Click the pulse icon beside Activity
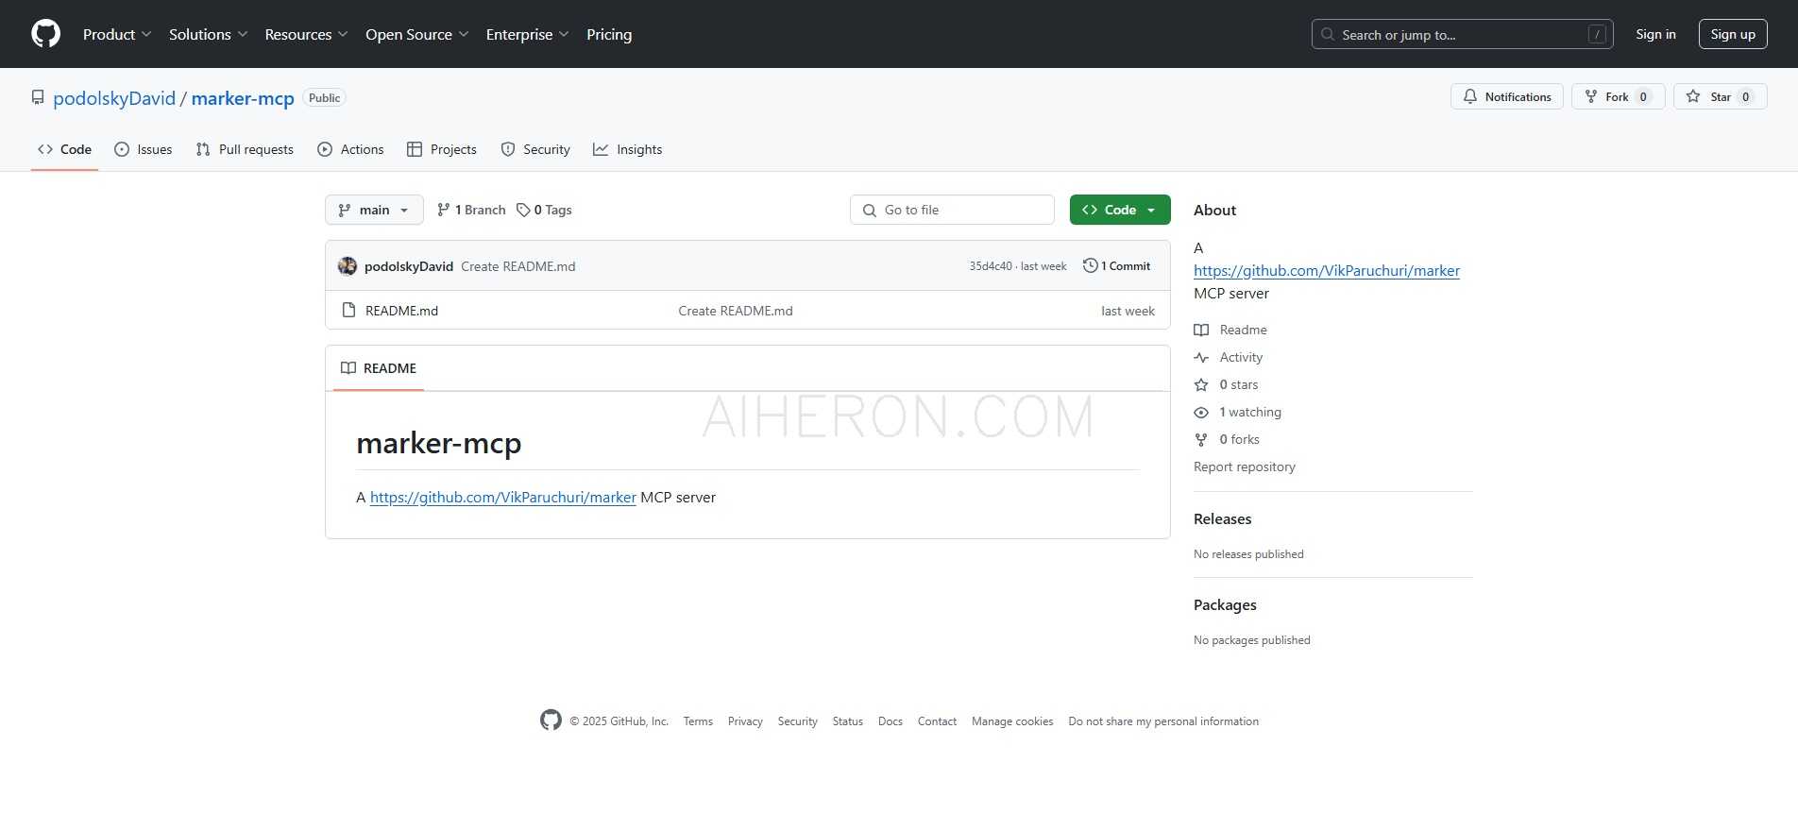1798x831 pixels. (1201, 357)
